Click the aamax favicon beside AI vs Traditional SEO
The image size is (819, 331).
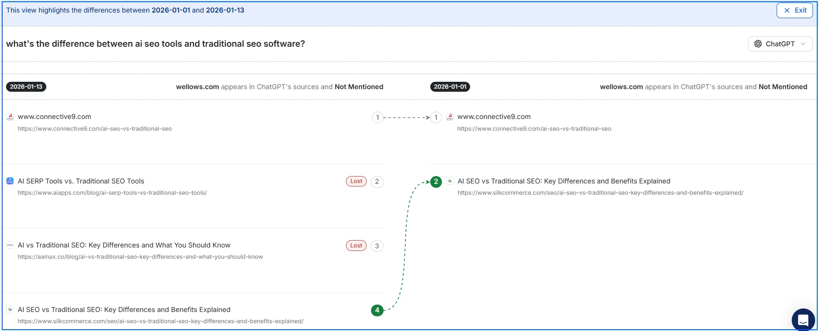[10, 245]
